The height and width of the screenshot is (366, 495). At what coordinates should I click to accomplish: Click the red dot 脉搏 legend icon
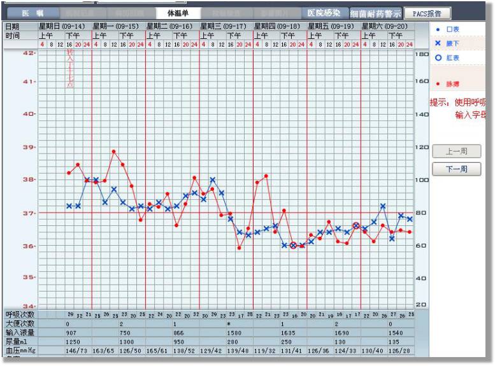[438, 83]
